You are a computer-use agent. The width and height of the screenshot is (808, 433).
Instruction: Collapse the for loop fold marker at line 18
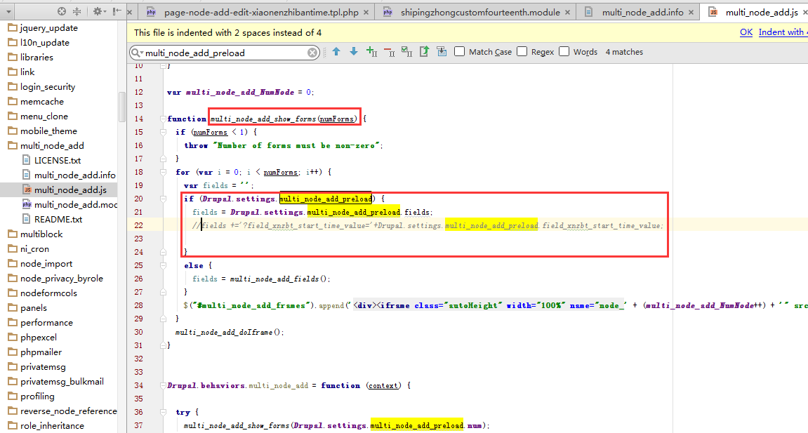(163, 173)
